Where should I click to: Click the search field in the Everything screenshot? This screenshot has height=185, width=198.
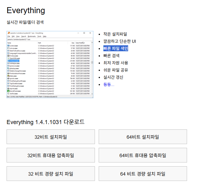pos(47,40)
